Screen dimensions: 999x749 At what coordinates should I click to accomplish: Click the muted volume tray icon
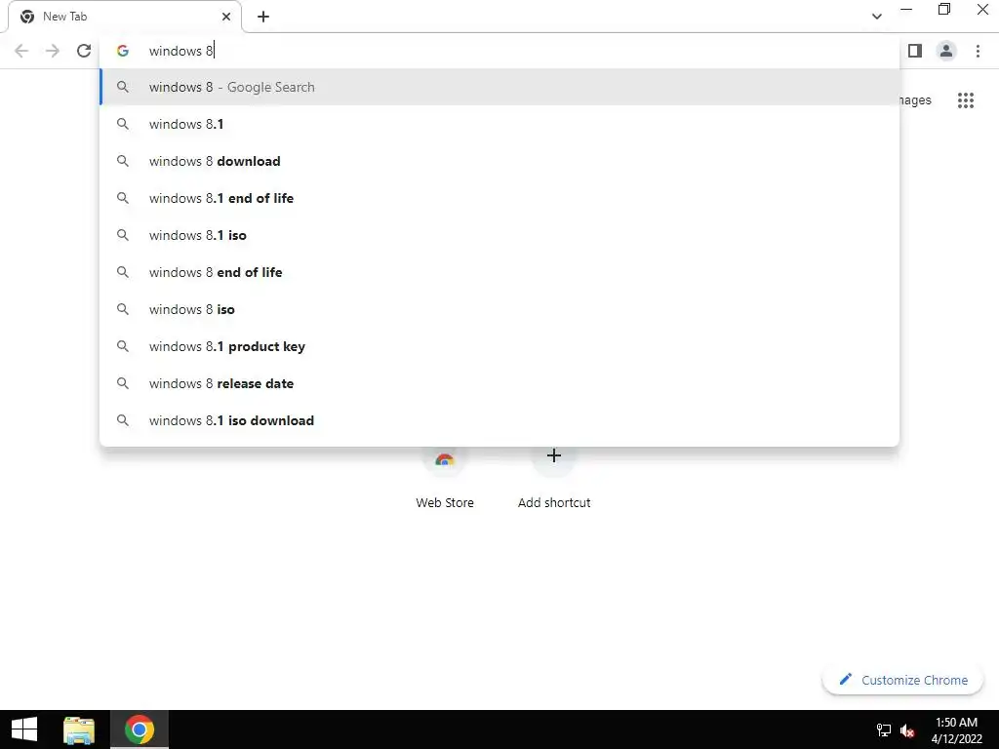[908, 729]
